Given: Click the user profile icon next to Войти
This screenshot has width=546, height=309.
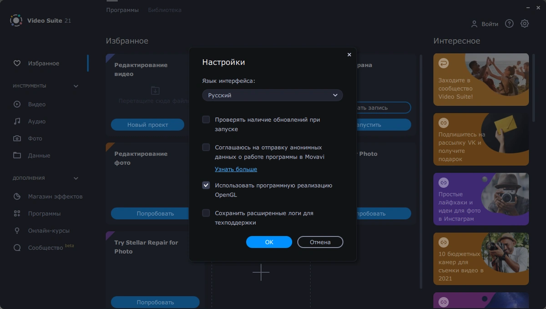Looking at the screenshot, I should (x=474, y=24).
